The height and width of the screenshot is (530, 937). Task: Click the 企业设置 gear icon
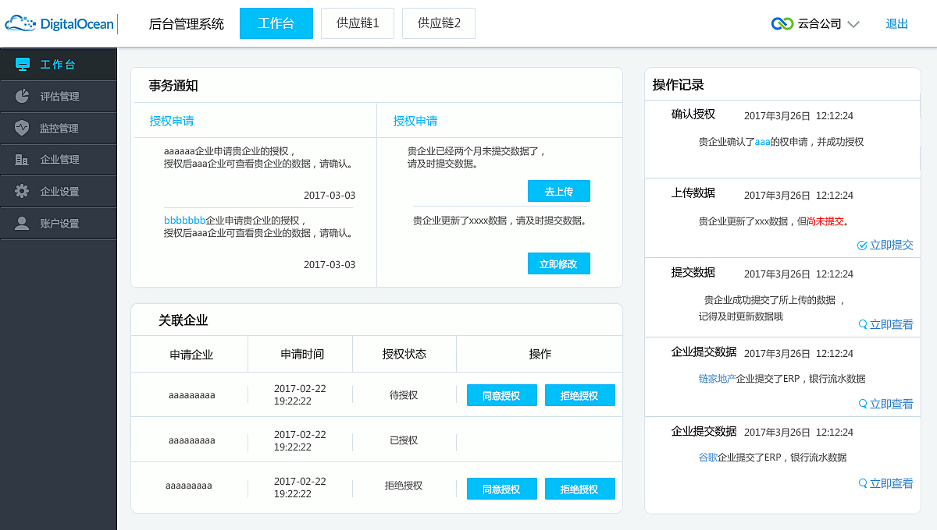pyautogui.click(x=23, y=191)
